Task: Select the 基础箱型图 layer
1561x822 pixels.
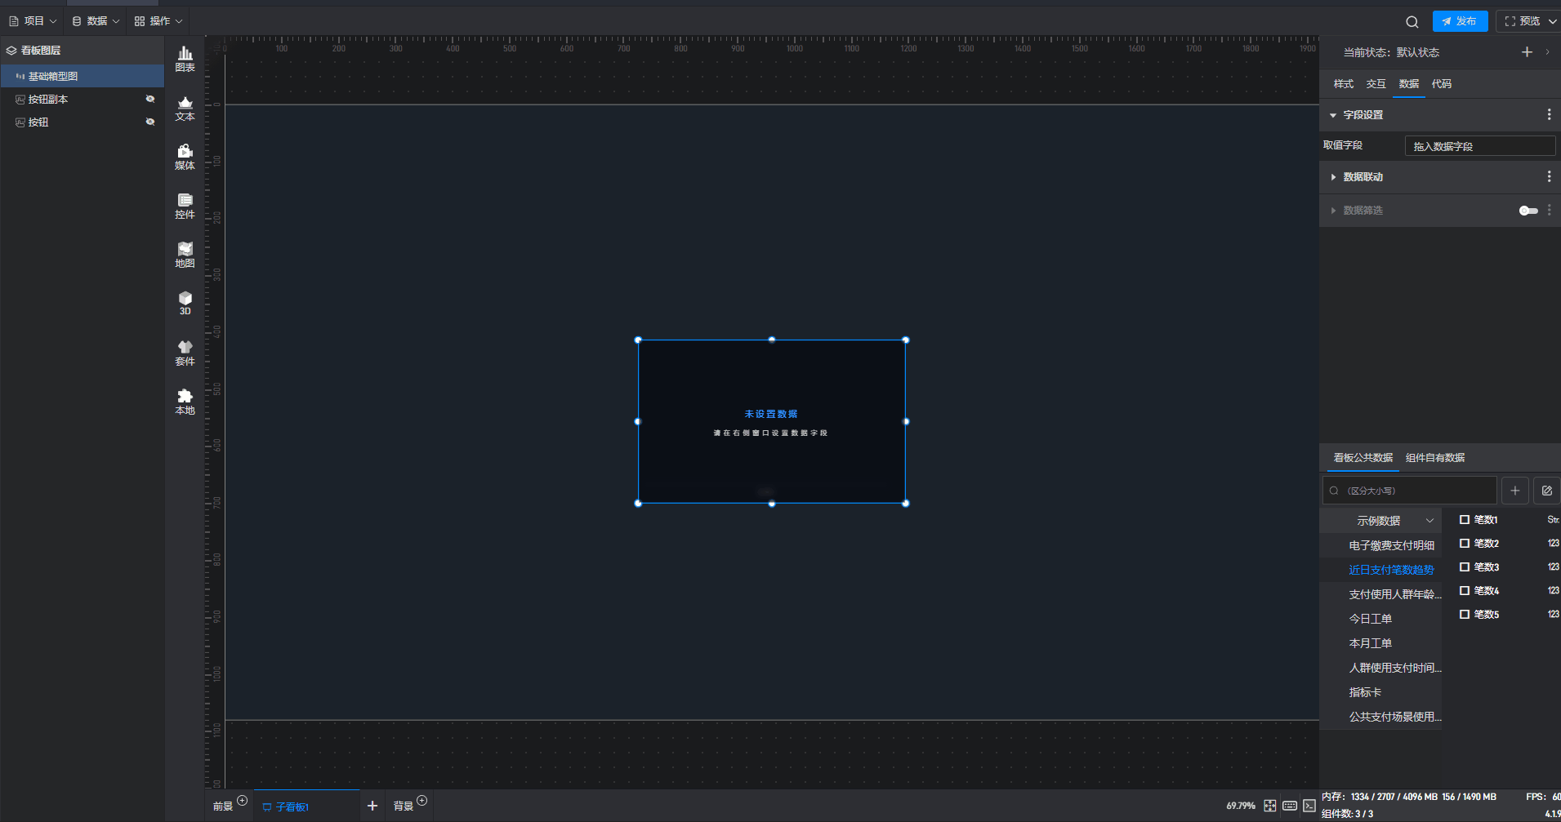Action: [x=53, y=76]
